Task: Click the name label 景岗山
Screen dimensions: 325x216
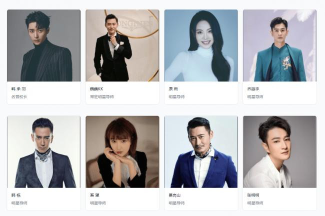Action: (x=174, y=195)
